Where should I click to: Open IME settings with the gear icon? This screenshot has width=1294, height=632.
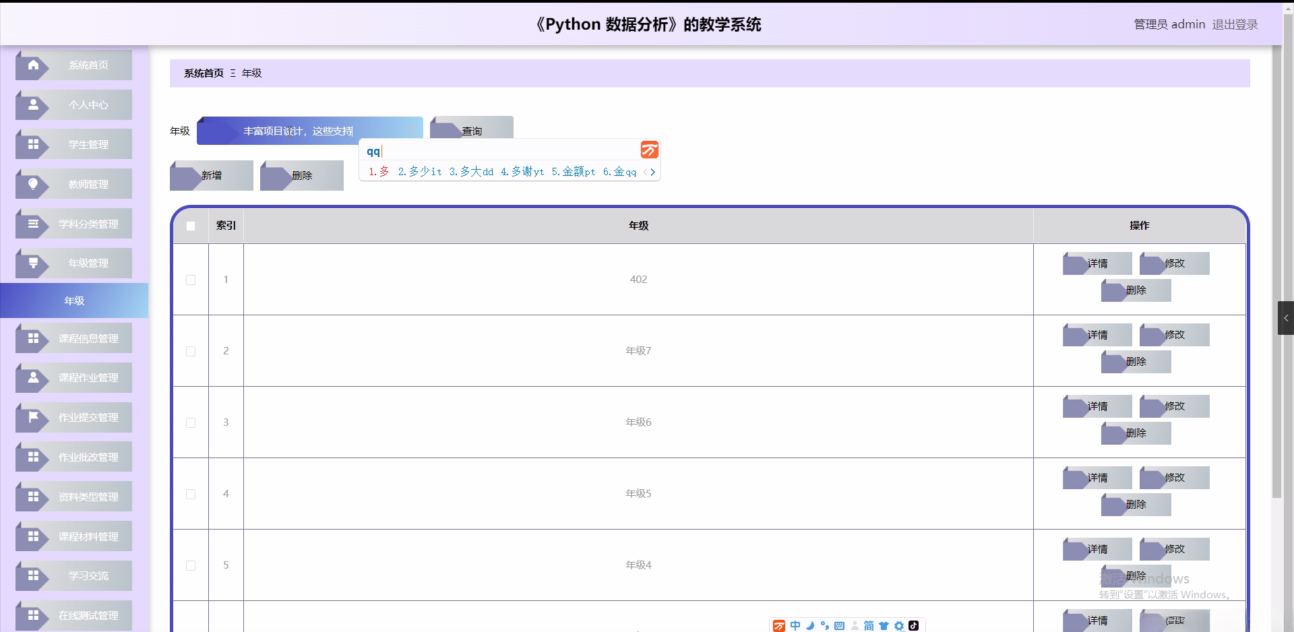coord(898,626)
